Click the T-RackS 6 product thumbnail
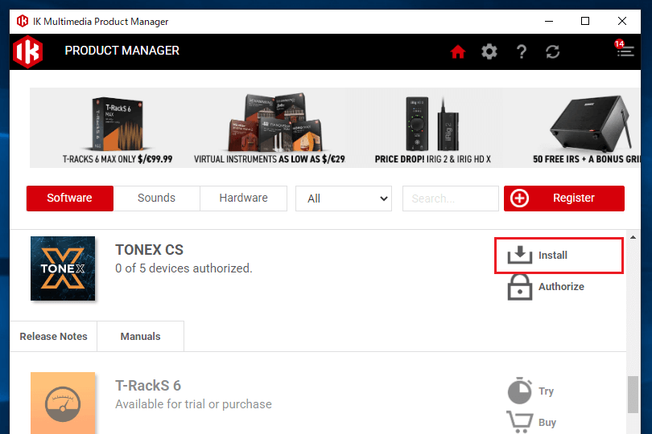This screenshot has width=652, height=434. [63, 403]
